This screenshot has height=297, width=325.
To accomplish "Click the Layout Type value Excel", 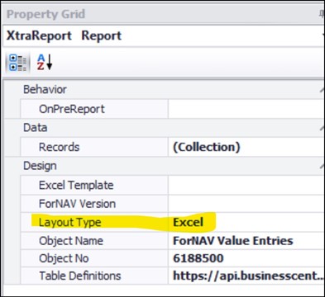I will (x=246, y=222).
